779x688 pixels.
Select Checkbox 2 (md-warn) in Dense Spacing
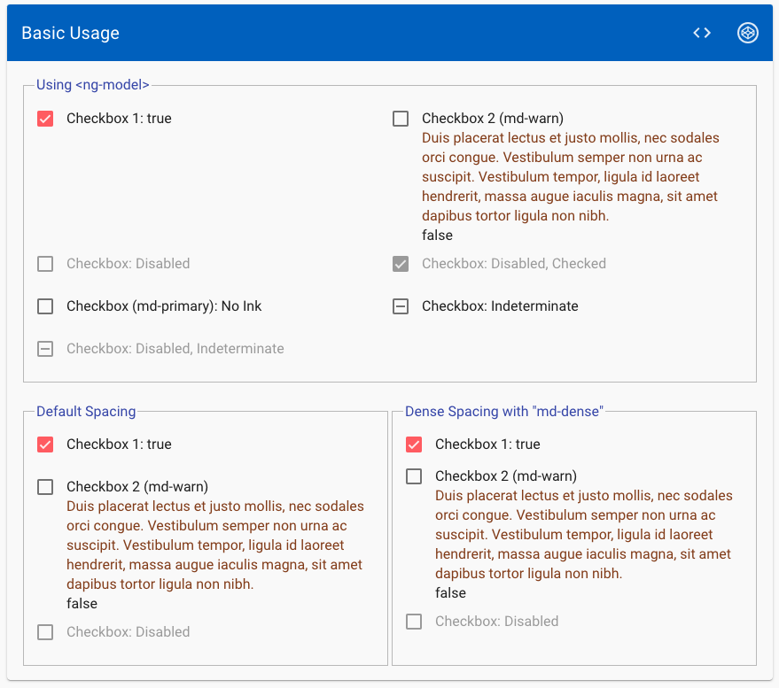(414, 476)
